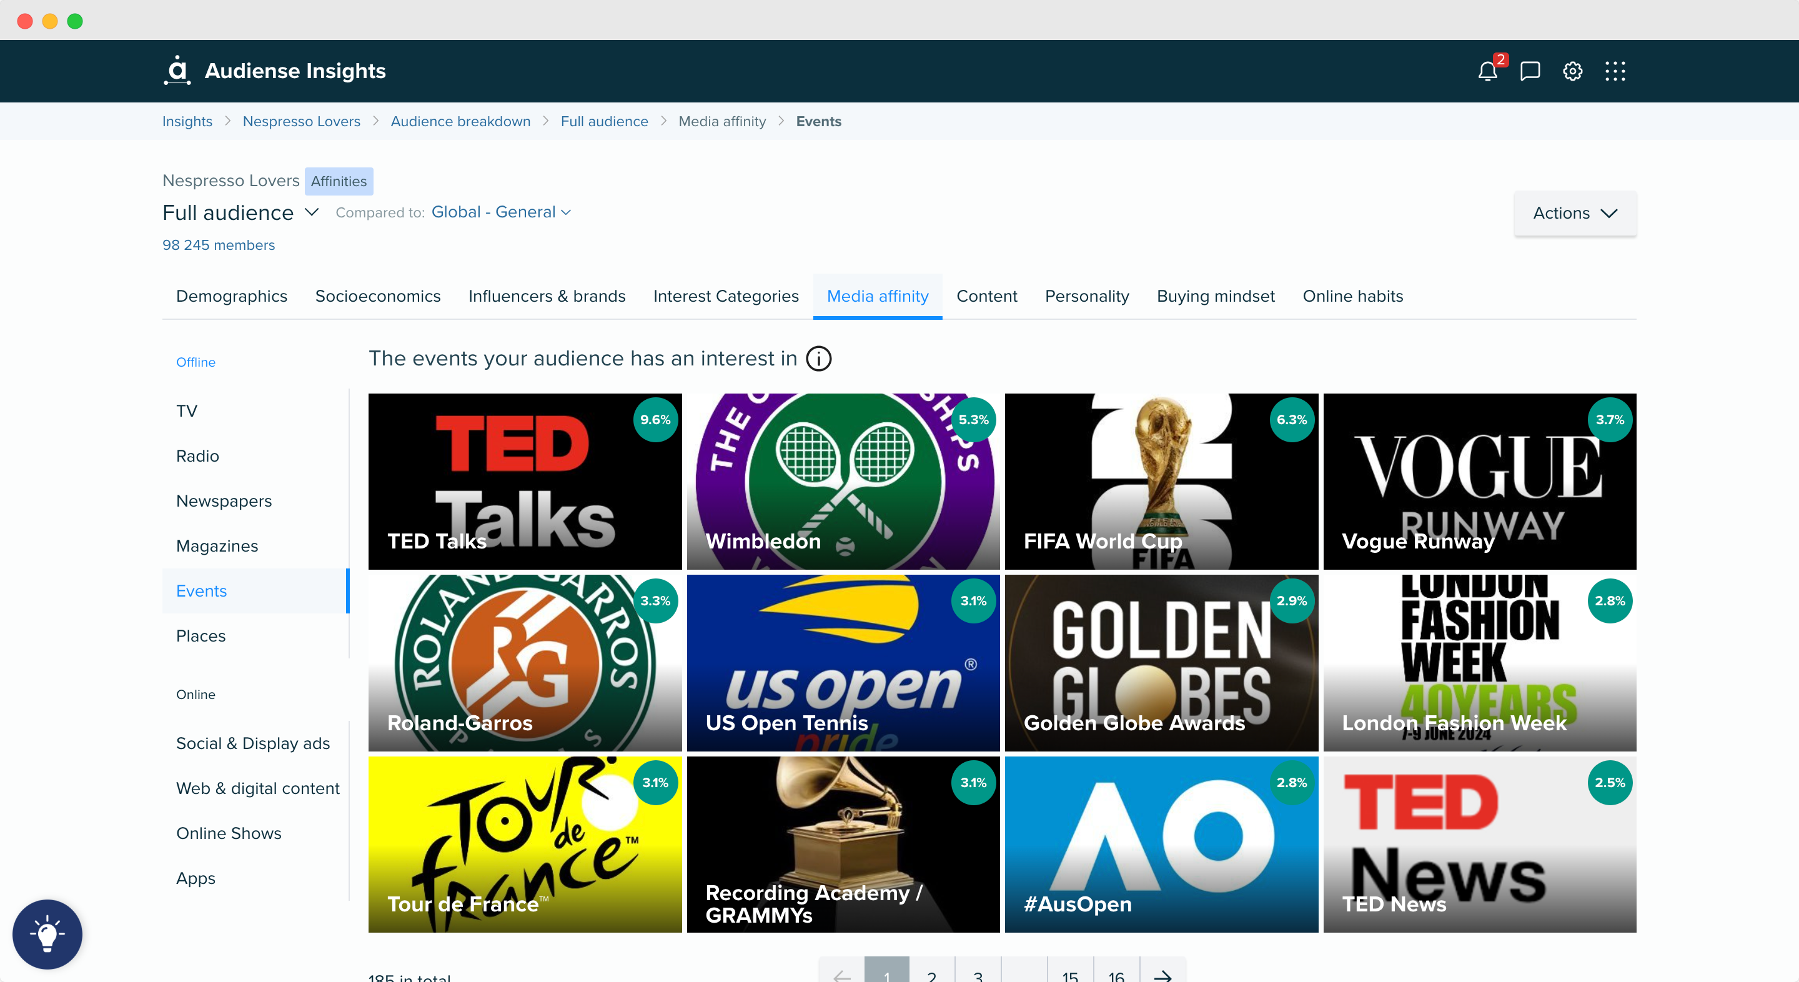
Task: Open the Vogue Runway card
Action: point(1479,481)
